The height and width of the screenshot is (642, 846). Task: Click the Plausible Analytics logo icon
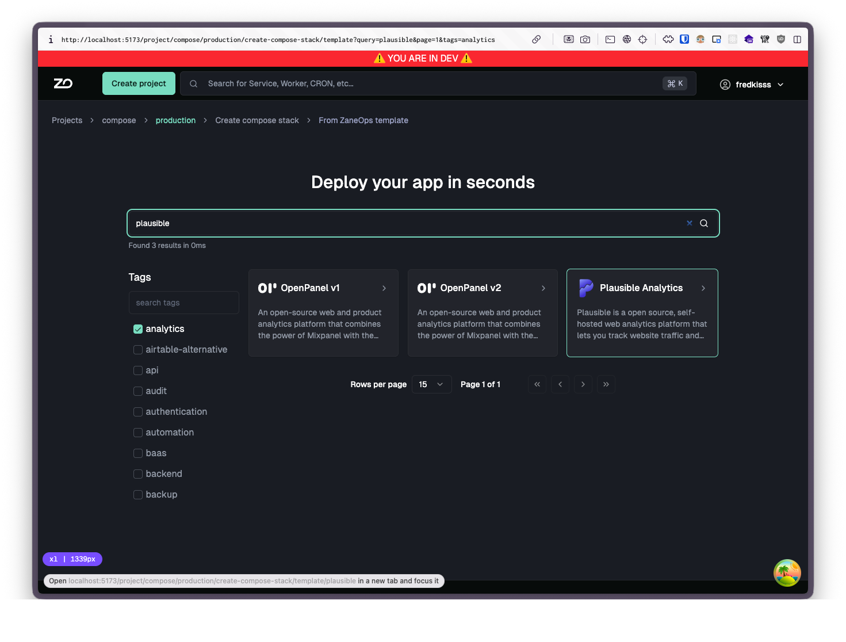point(586,288)
